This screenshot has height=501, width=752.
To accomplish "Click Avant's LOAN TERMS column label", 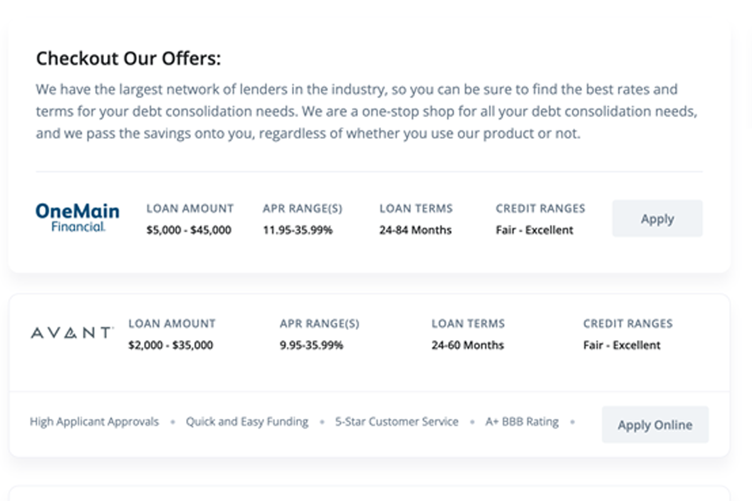I will tap(468, 324).
